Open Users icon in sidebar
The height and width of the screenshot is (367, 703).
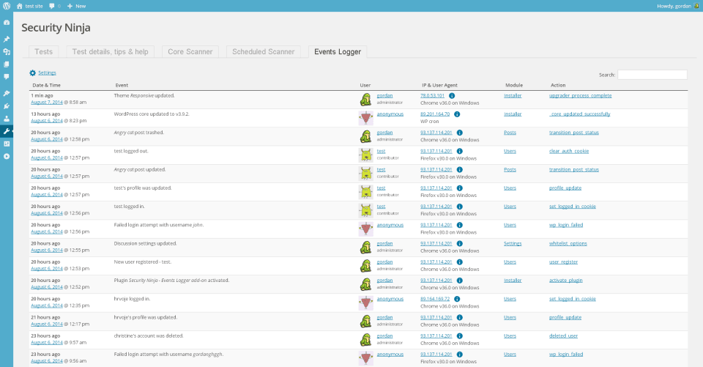pos(7,119)
